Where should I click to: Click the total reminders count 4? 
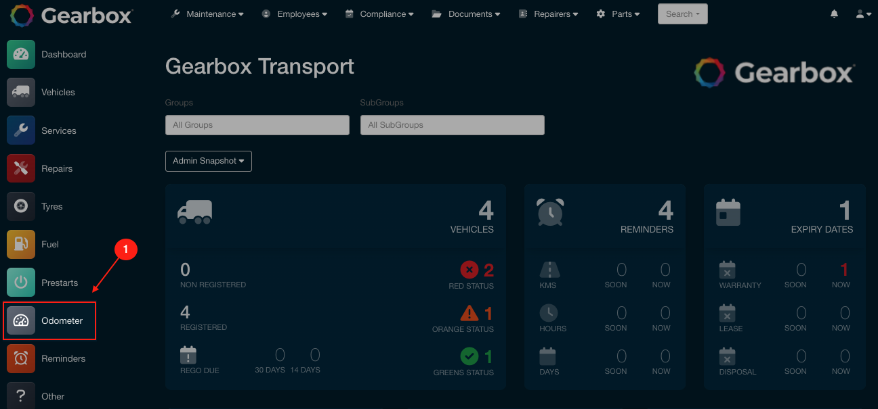point(666,211)
